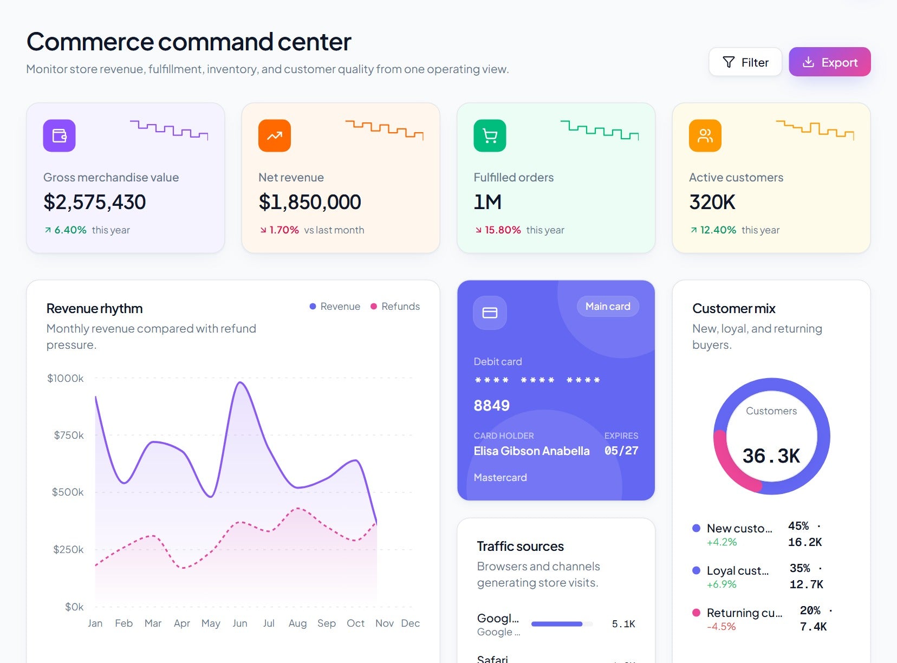
Task: Click the purple wallet icon
Action: pyautogui.click(x=59, y=135)
